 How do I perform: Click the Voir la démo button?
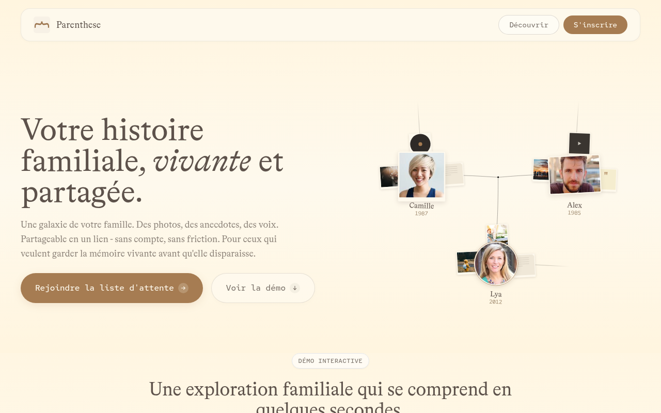coord(263,288)
